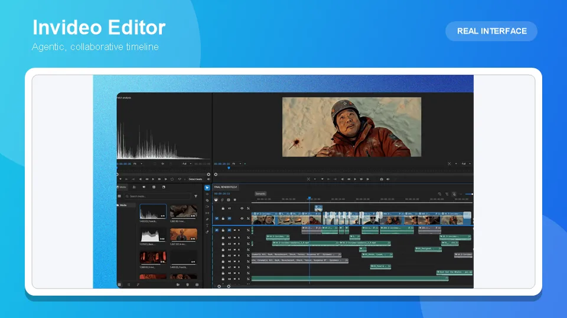Choose the Text tool in the toolbar
Screen dimensions: 567x318
pos(207,226)
